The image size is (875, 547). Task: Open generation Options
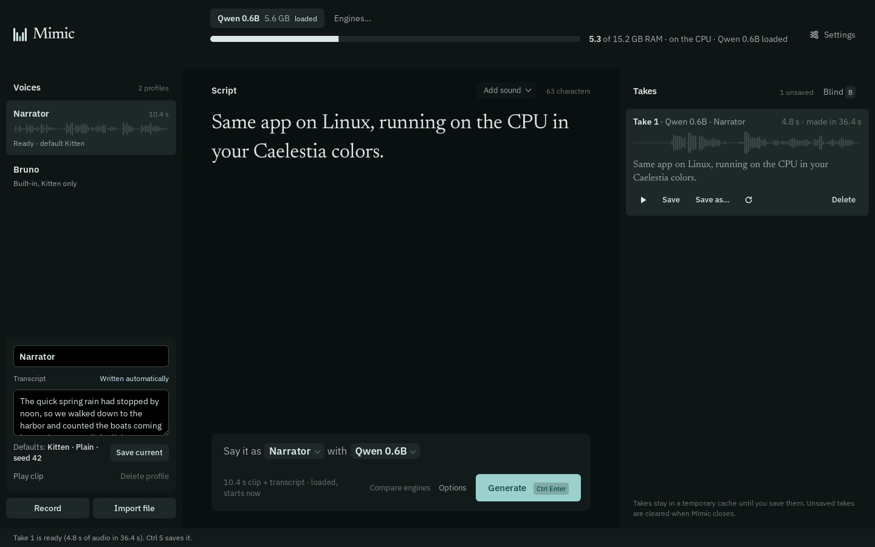coord(453,488)
